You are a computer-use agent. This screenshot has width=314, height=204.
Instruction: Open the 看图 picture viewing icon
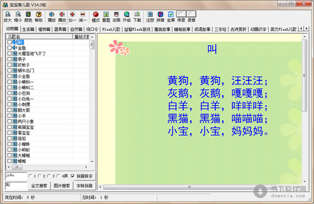click(106, 14)
